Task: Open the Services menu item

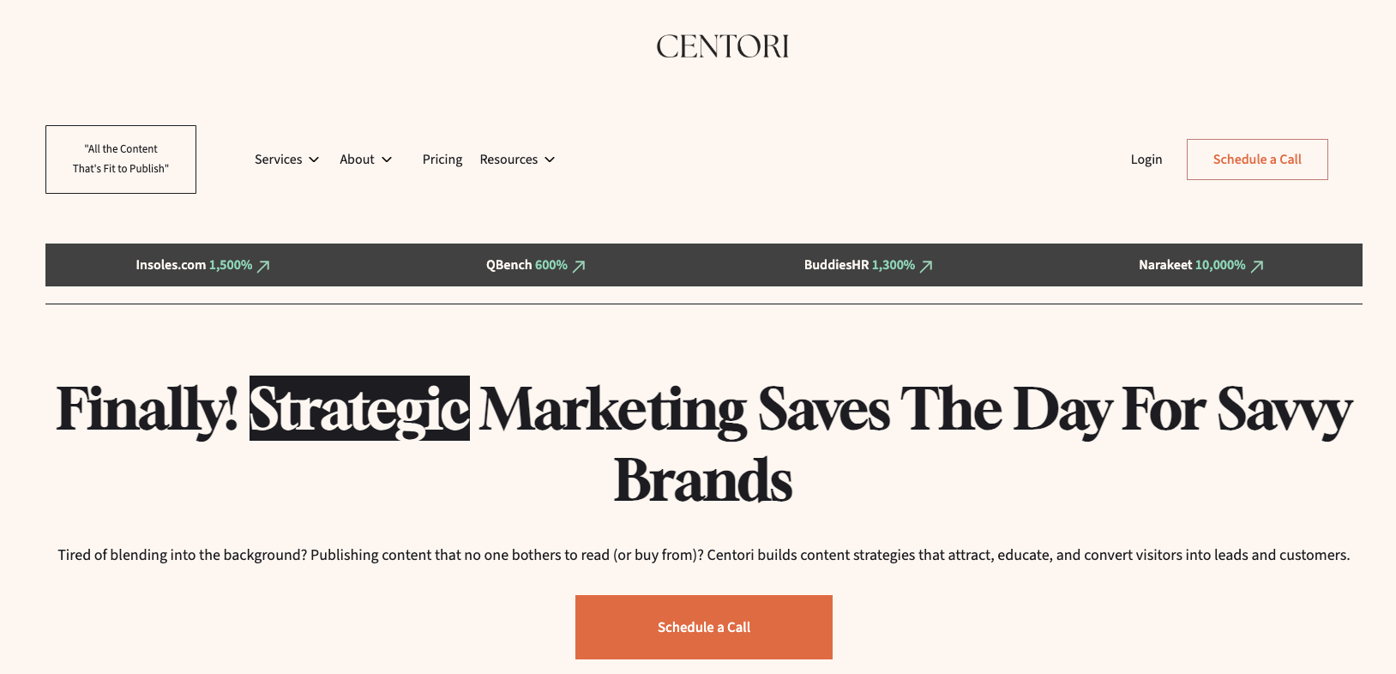Action: click(x=278, y=159)
